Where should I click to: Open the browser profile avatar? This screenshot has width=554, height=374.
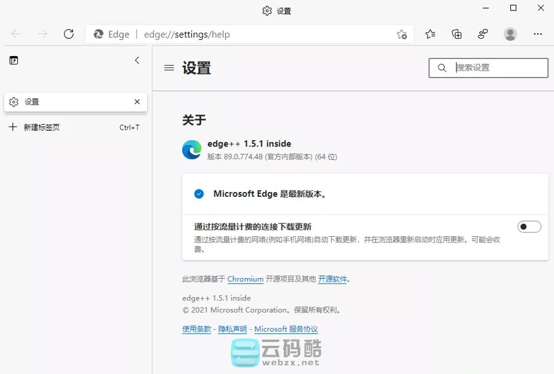[510, 34]
